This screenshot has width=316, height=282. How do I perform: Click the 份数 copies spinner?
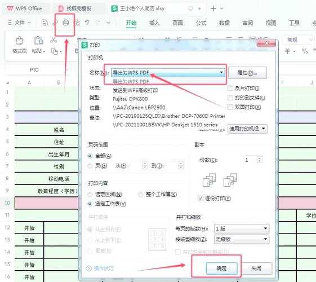click(259, 160)
